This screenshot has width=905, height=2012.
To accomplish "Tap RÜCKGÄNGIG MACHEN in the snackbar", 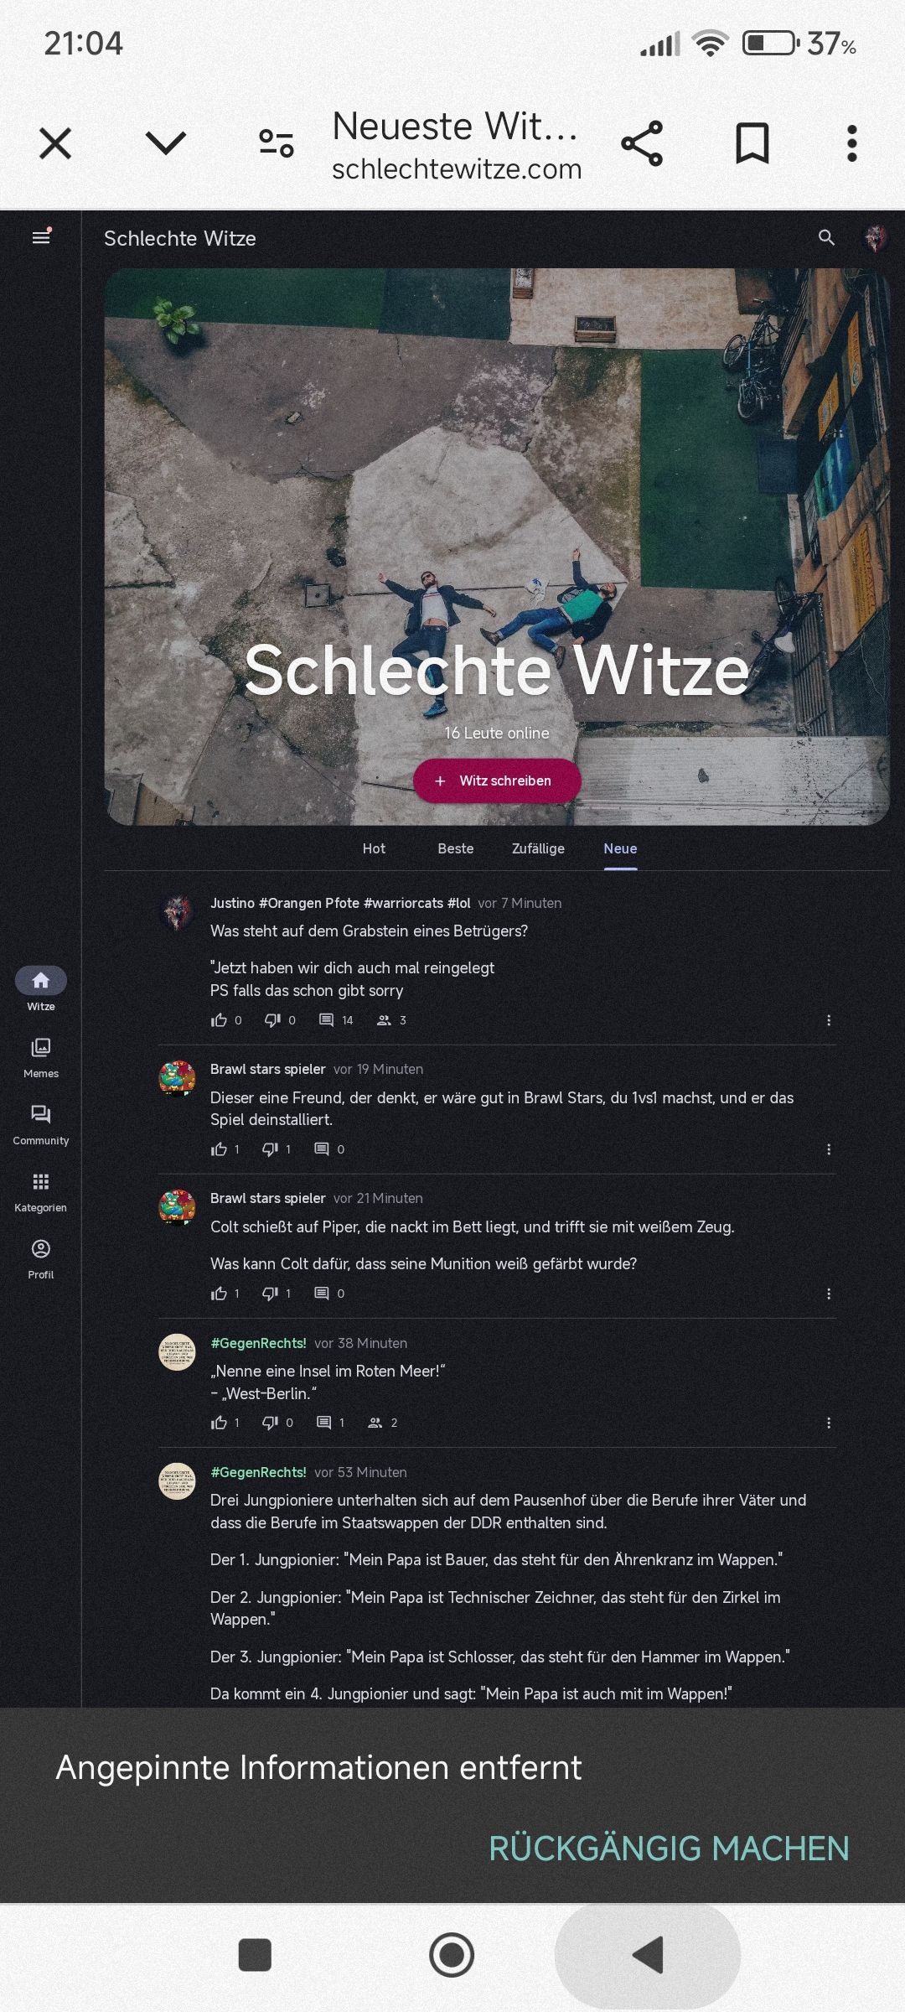I will (x=669, y=1849).
